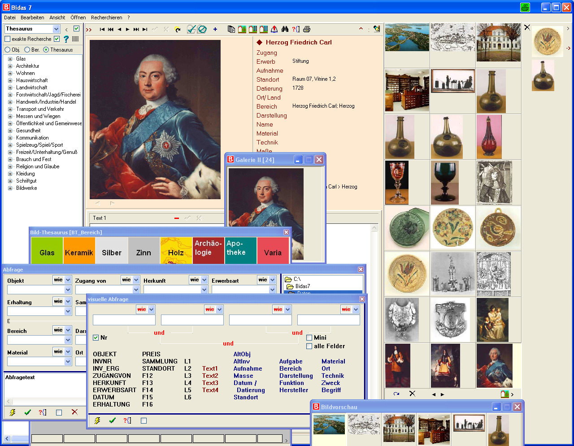Screen dimensions: 574x446
Task: Open the Ansicht menu
Action: [x=57, y=17]
